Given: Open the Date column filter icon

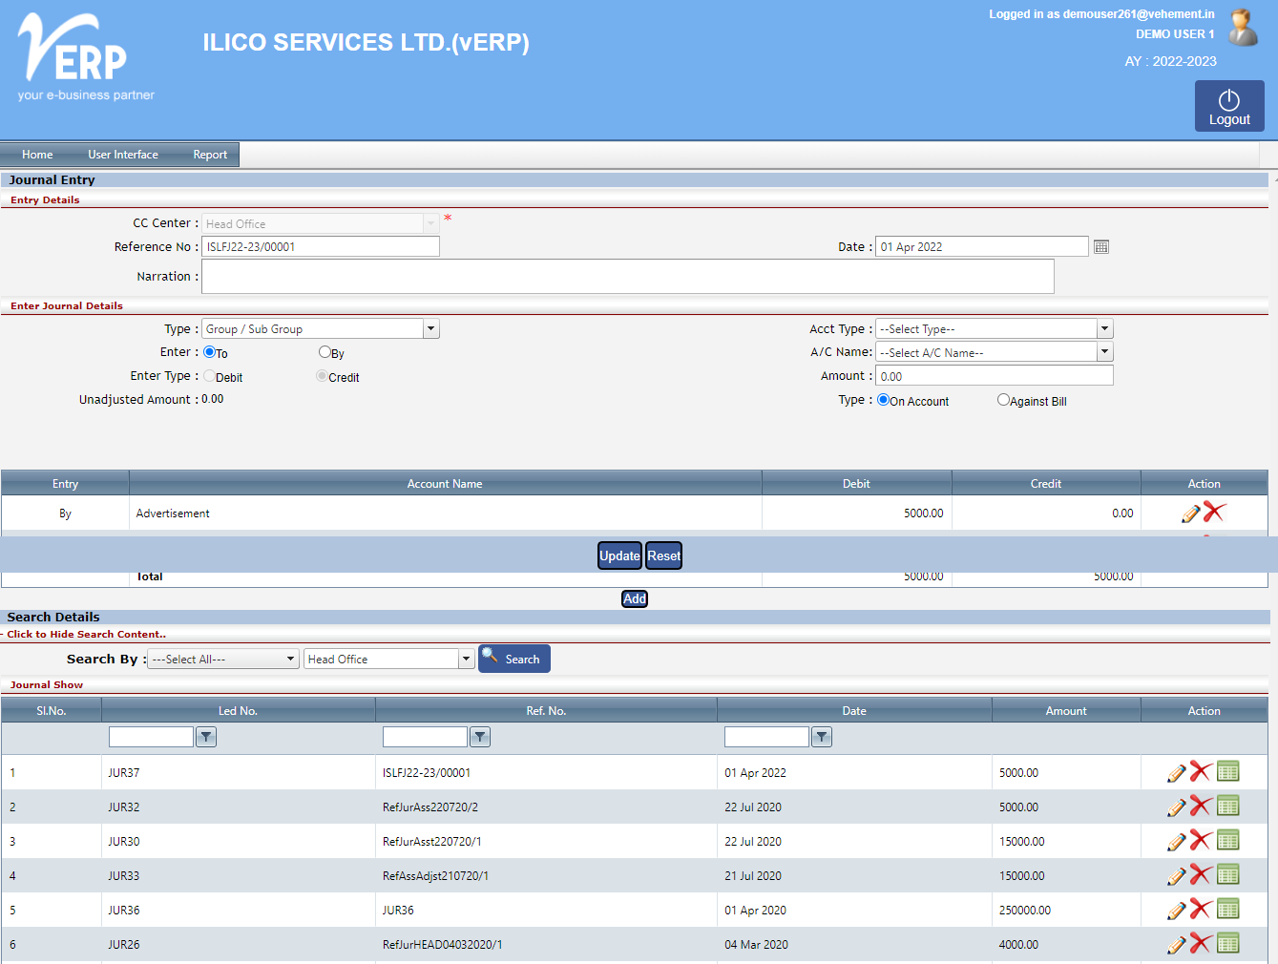Looking at the screenshot, I should 822,737.
